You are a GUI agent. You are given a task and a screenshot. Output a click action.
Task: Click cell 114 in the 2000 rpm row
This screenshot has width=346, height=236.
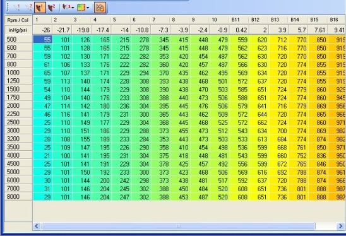(63, 106)
